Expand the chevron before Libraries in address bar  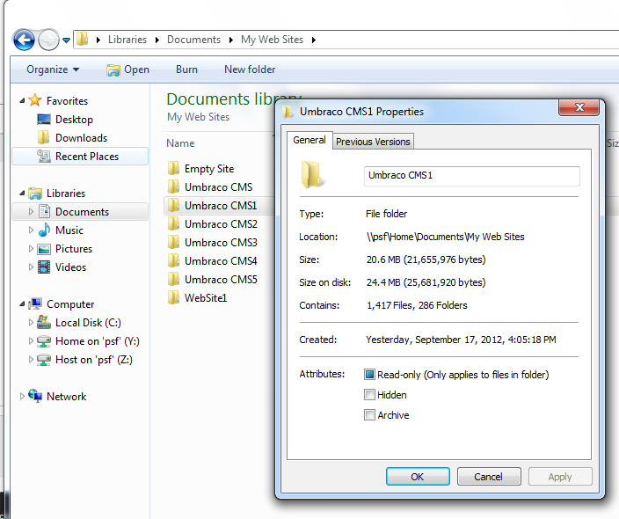click(98, 40)
